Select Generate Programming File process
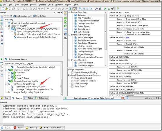Image resolution: width=162 pixels, height=131 pixels. (x=26, y=81)
